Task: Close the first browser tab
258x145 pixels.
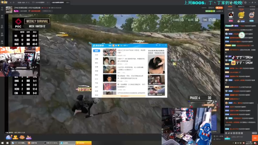Action: (x=27, y=3)
